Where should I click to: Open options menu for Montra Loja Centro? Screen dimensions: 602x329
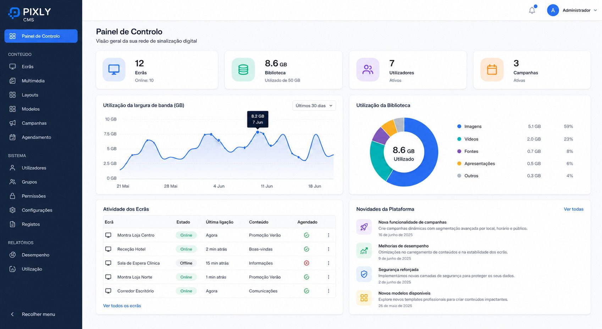(328, 235)
